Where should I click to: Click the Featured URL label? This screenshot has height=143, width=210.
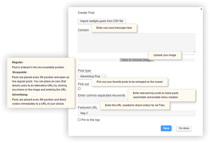(x=87, y=107)
